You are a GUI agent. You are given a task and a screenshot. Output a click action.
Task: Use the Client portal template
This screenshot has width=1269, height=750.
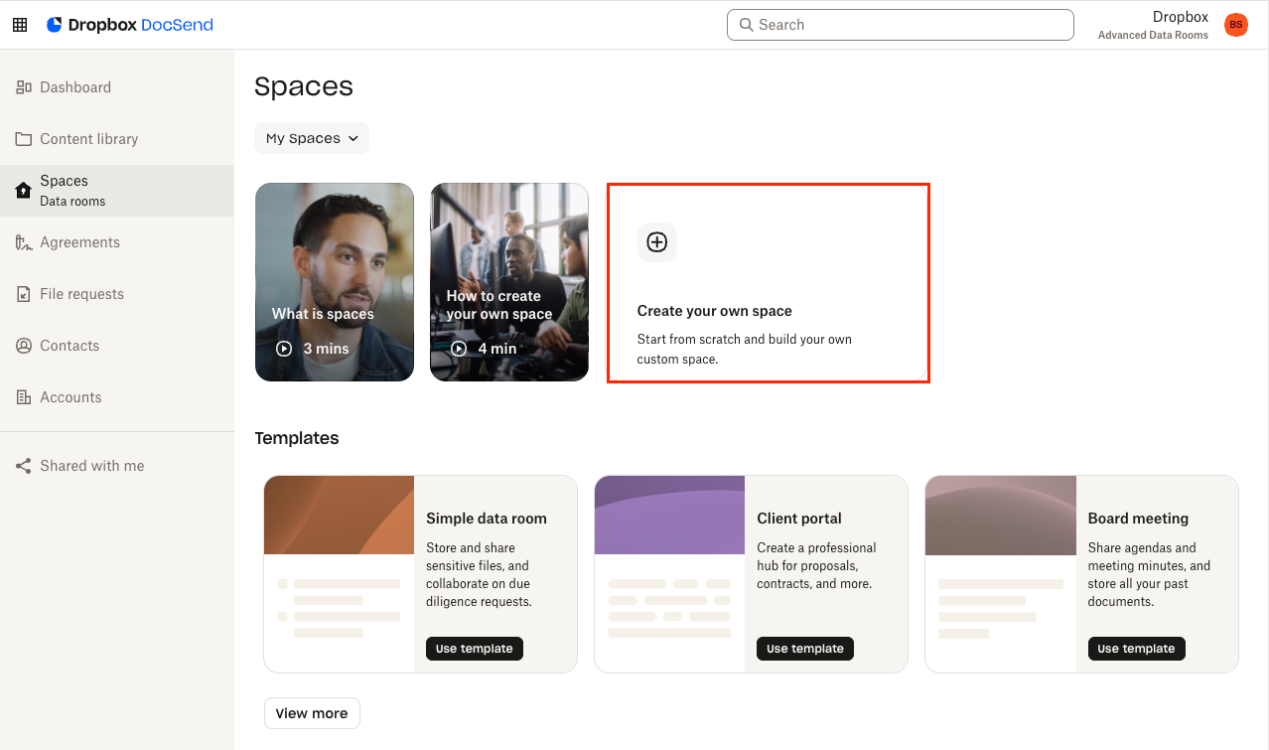point(804,649)
